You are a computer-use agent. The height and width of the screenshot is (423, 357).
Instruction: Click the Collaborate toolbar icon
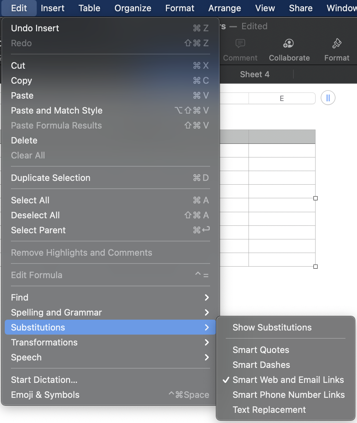point(289,49)
